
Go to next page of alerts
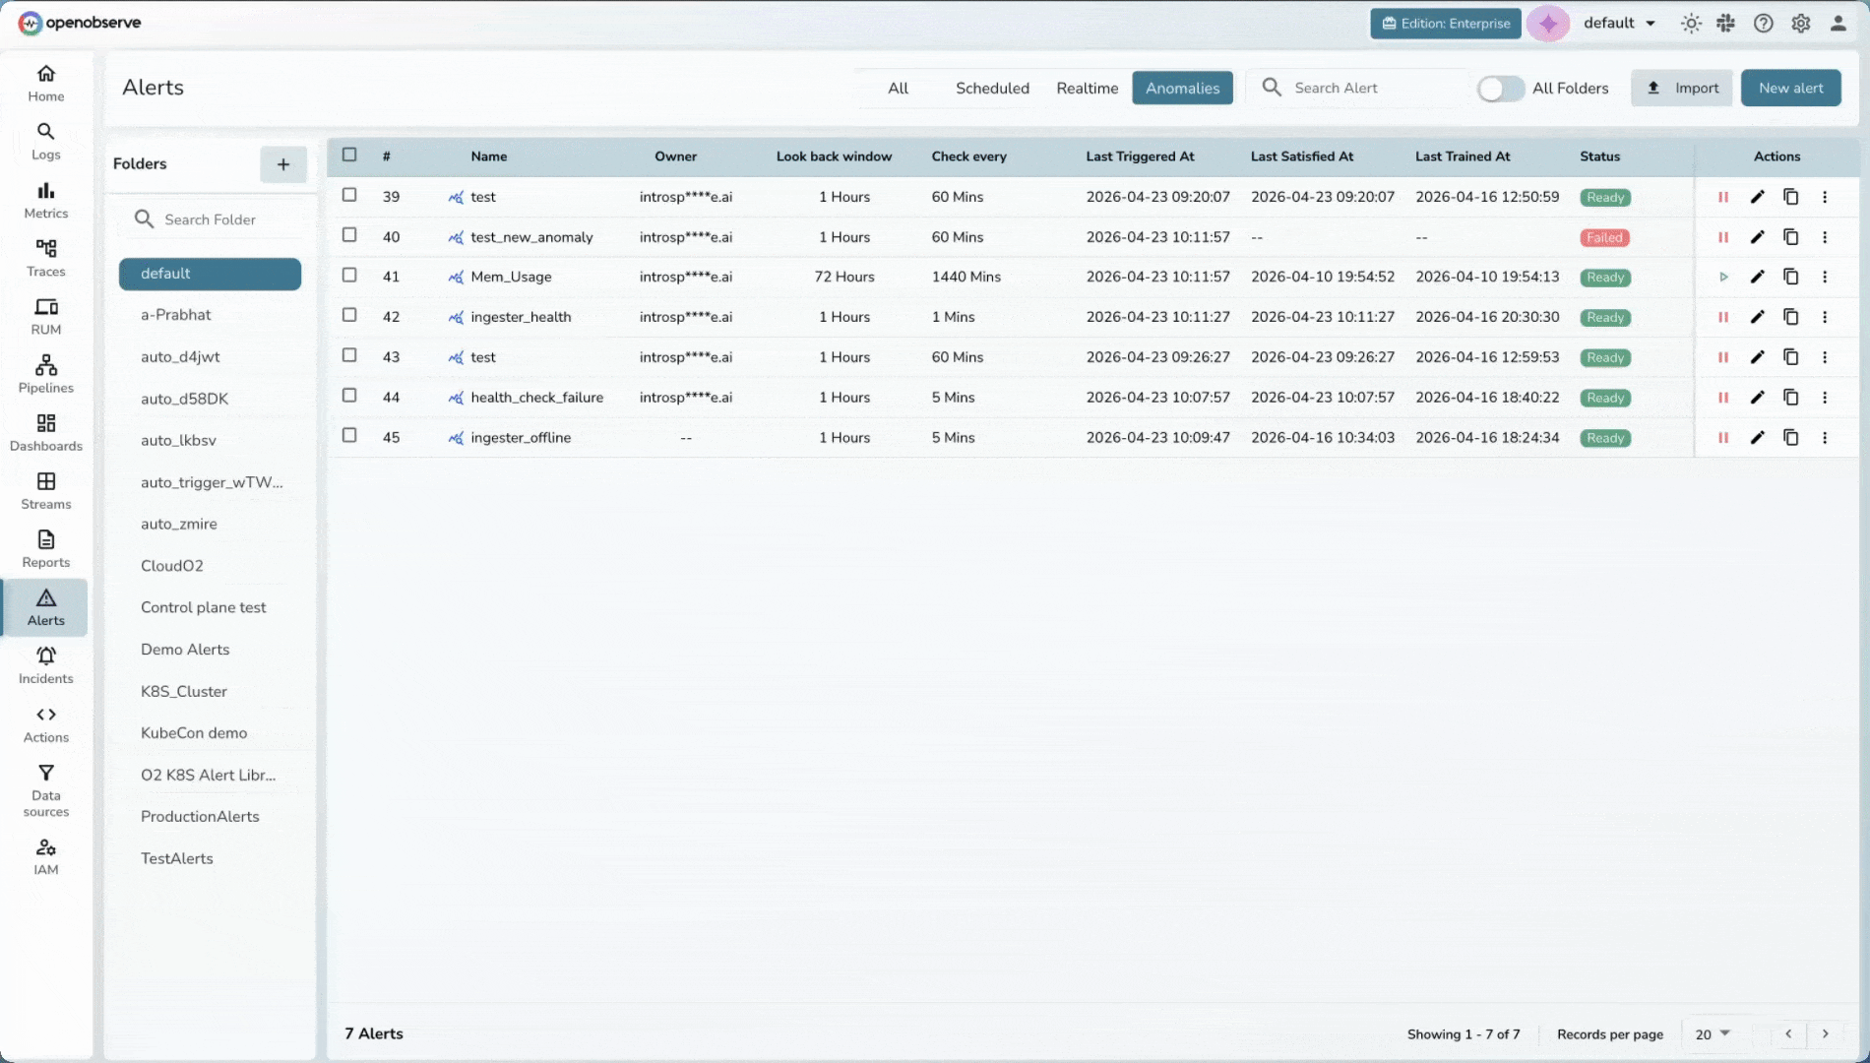(1825, 1033)
